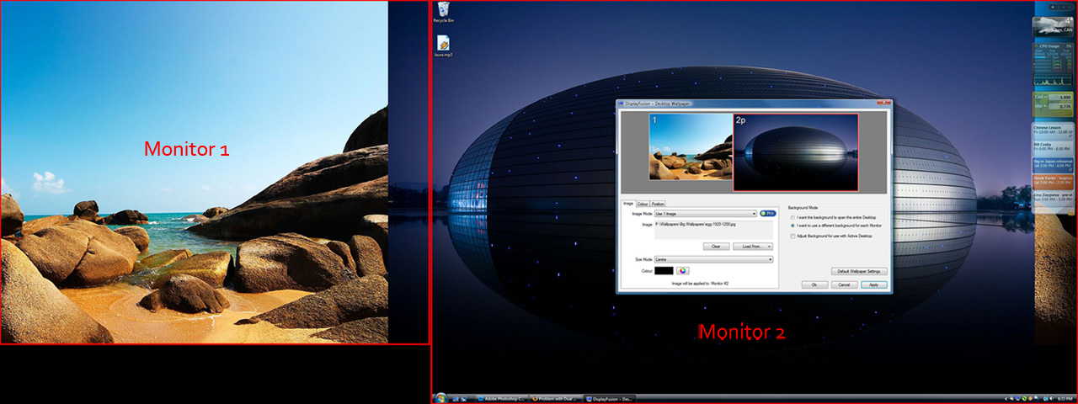Click the laura.mp3 file icon
Screen dimensions: 1078x404
(443, 44)
